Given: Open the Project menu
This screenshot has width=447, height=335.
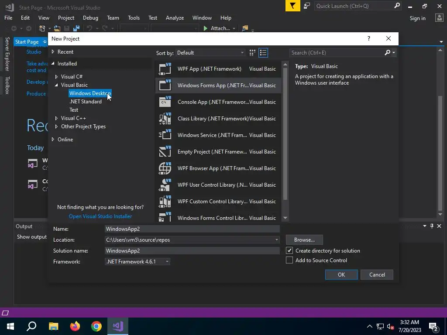Looking at the screenshot, I should pyautogui.click(x=66, y=17).
